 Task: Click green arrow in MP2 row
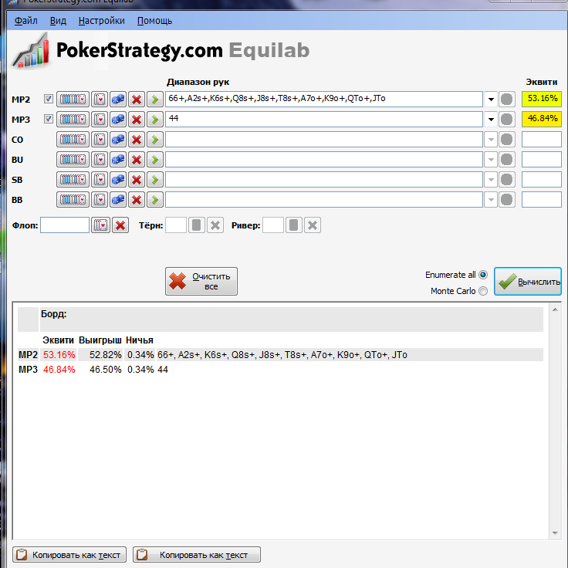coord(155,99)
